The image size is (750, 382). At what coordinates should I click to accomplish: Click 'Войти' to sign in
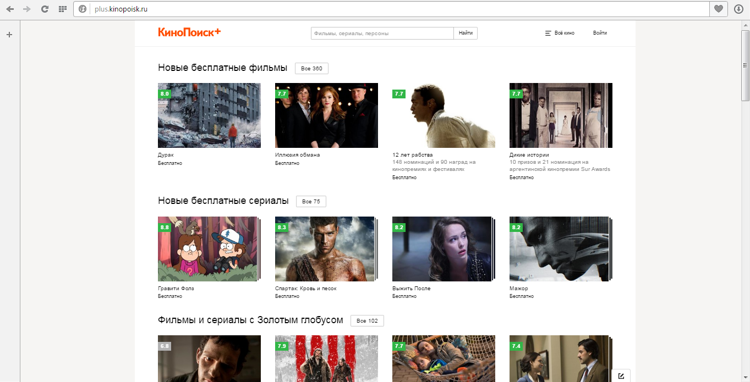click(600, 33)
